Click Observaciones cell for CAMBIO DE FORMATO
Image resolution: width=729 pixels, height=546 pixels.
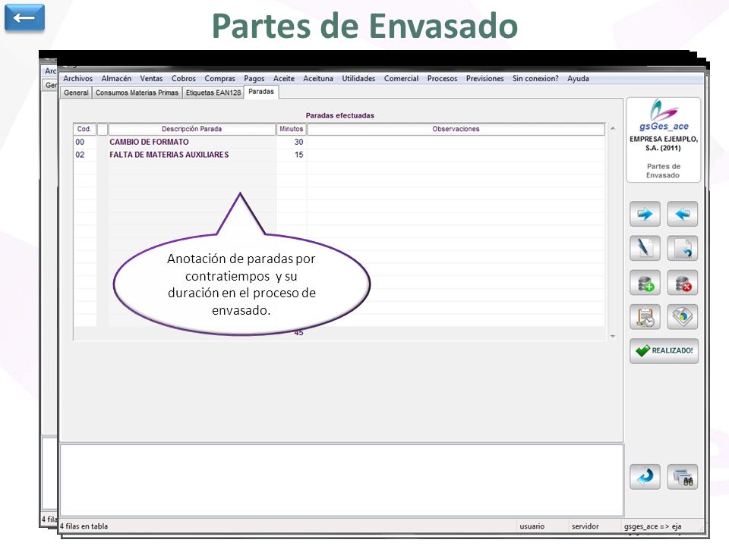pyautogui.click(x=456, y=142)
